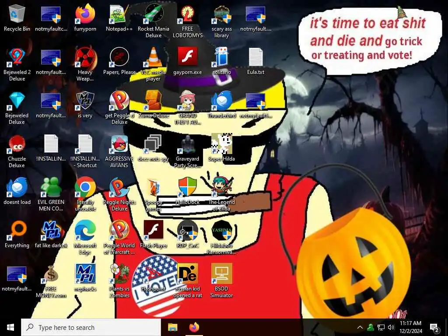The image size is (448, 336).
Task: Select '!INSTALLIN... - Shortcut' document icon
Action: (85, 144)
